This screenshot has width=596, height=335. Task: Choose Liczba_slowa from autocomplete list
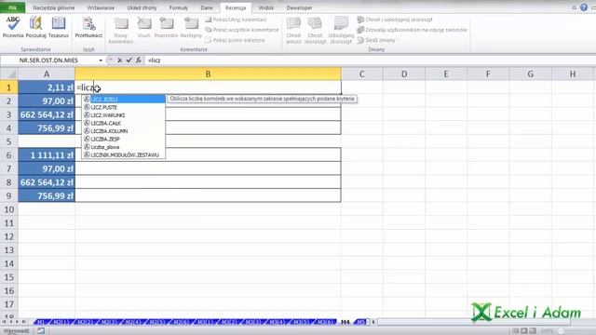124,147
